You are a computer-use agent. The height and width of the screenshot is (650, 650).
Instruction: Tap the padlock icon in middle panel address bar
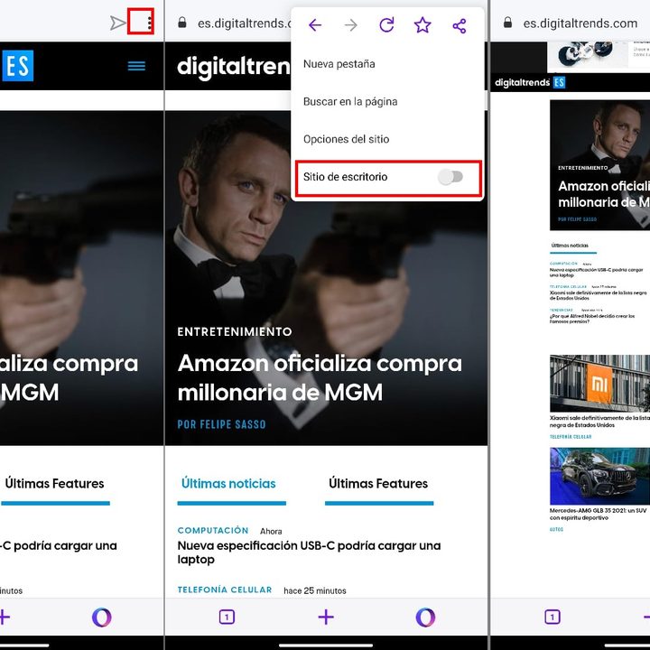(182, 23)
